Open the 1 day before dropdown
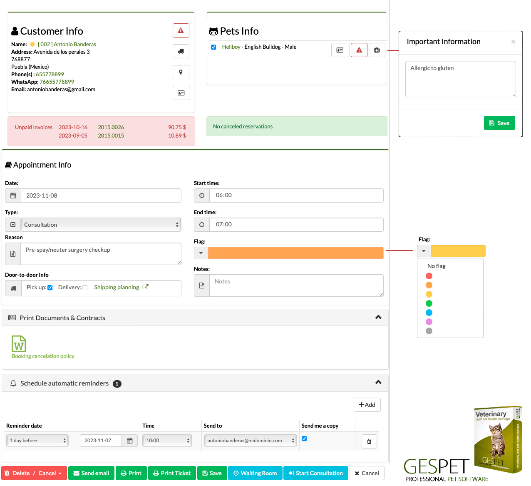Viewport: 531px width, 486px height. point(37,441)
